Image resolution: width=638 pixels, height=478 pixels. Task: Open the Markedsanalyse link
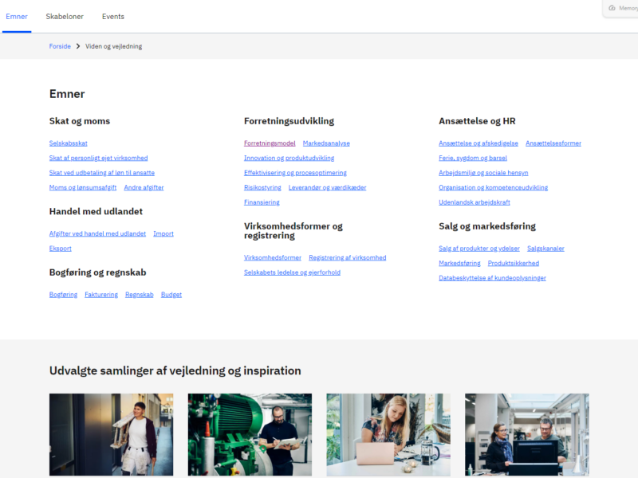(x=326, y=143)
